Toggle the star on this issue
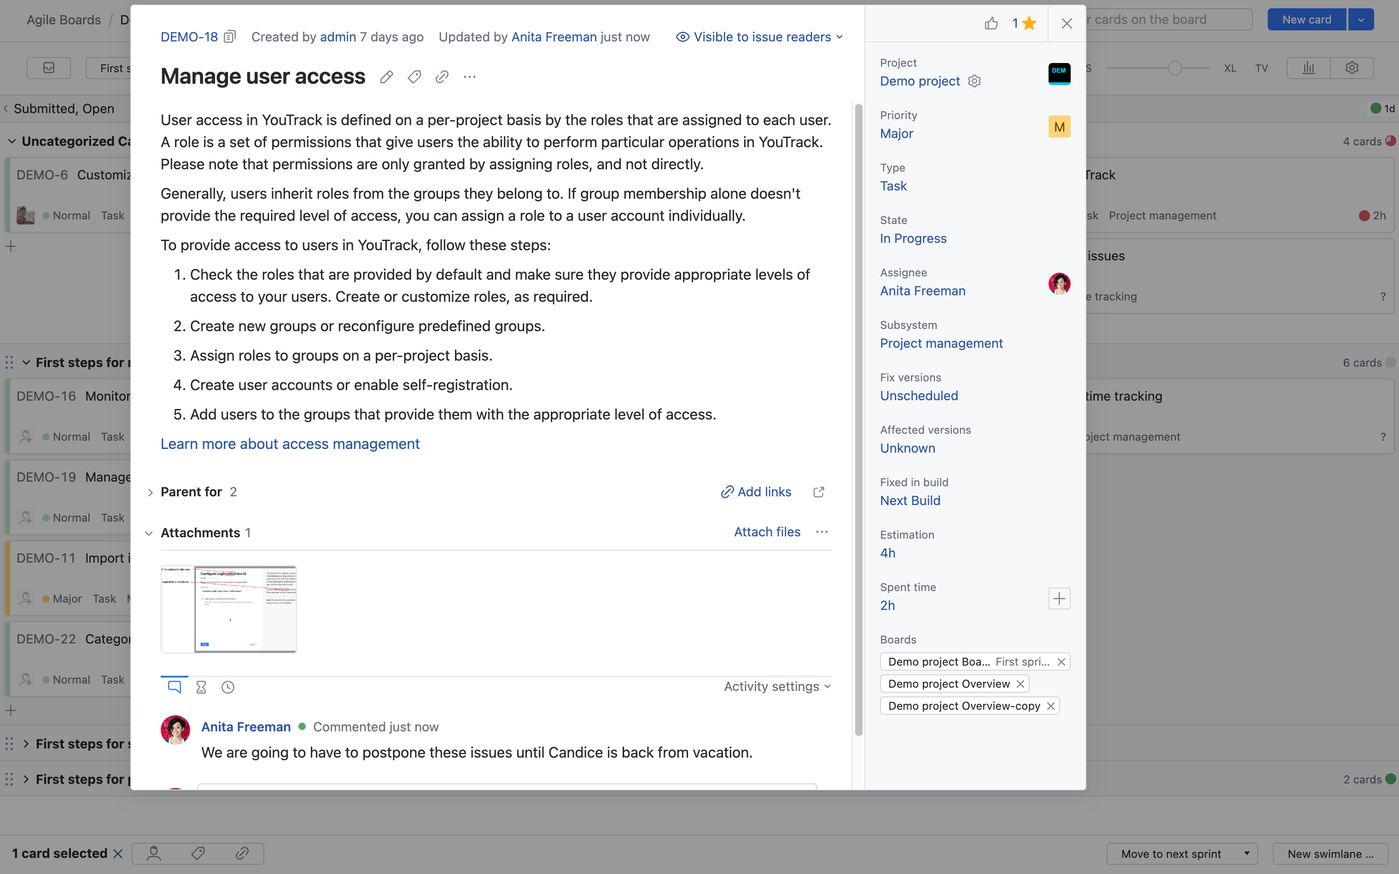Viewport: 1399px width, 874px height. click(1029, 23)
